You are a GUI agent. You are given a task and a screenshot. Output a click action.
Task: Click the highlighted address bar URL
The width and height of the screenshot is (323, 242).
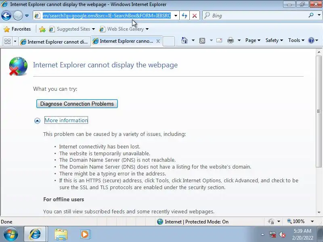tap(107, 16)
